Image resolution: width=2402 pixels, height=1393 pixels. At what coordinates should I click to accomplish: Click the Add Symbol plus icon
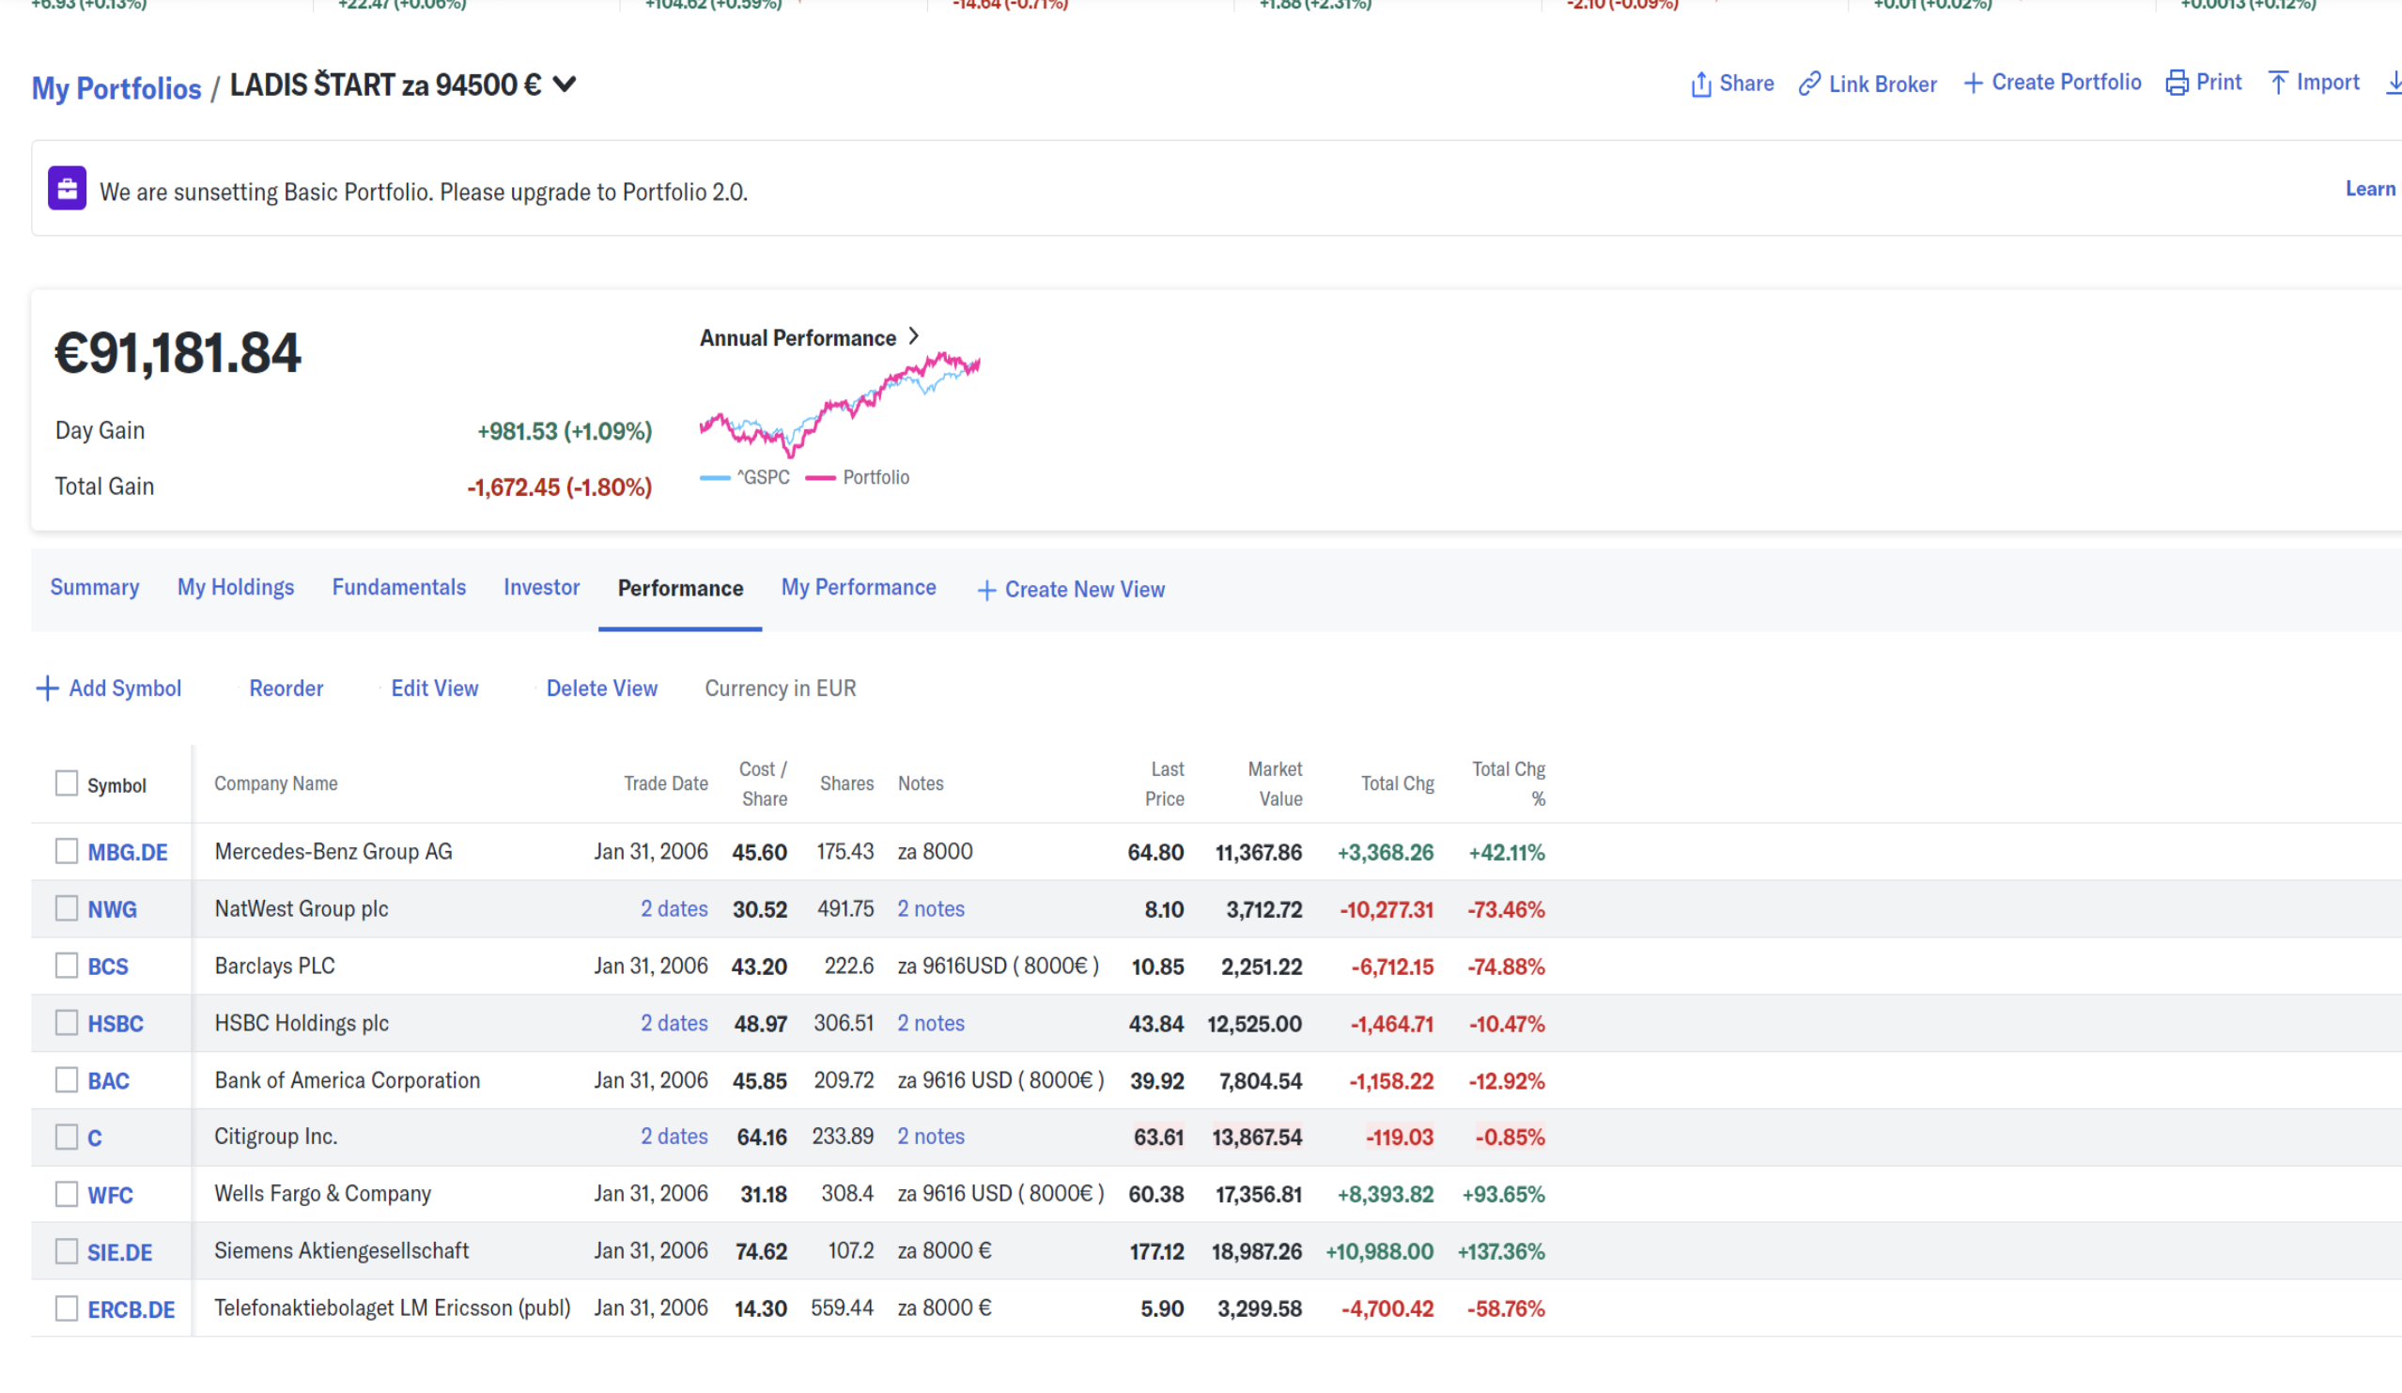click(47, 688)
